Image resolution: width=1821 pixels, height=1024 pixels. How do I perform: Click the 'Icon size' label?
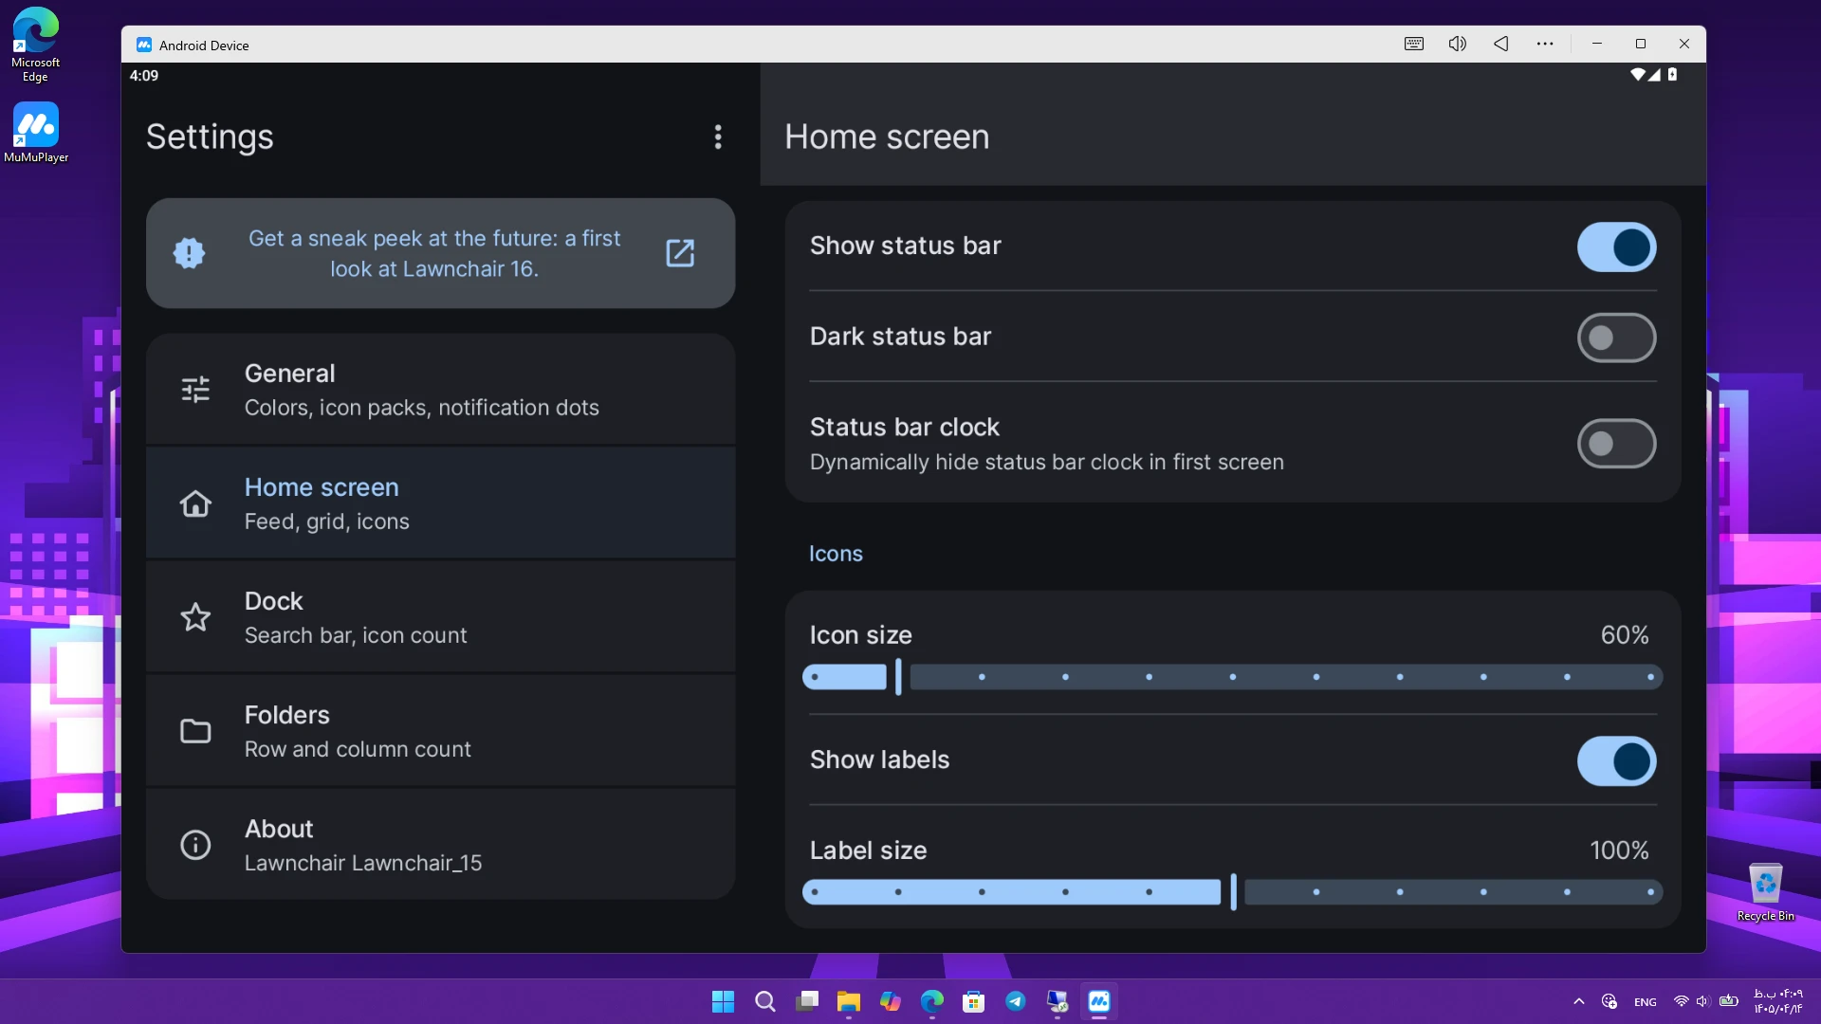(x=860, y=635)
